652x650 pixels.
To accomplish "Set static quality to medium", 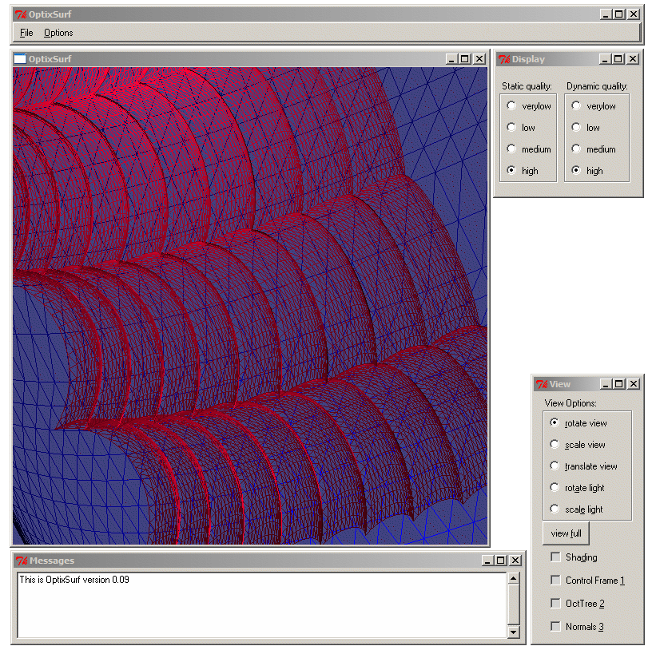I will coord(511,149).
